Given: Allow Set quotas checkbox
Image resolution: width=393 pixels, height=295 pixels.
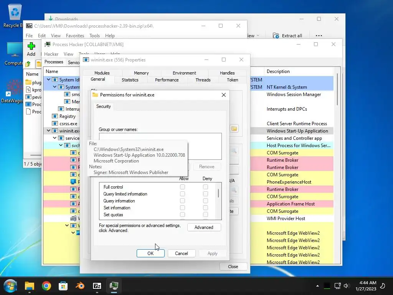Looking at the screenshot, I should tap(182, 214).
